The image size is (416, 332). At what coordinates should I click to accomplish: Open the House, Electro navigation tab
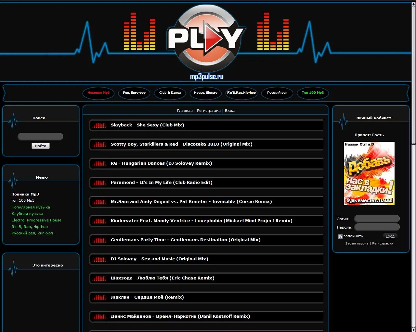pyautogui.click(x=206, y=93)
